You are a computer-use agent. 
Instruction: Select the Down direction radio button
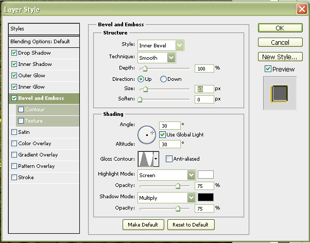(x=163, y=79)
